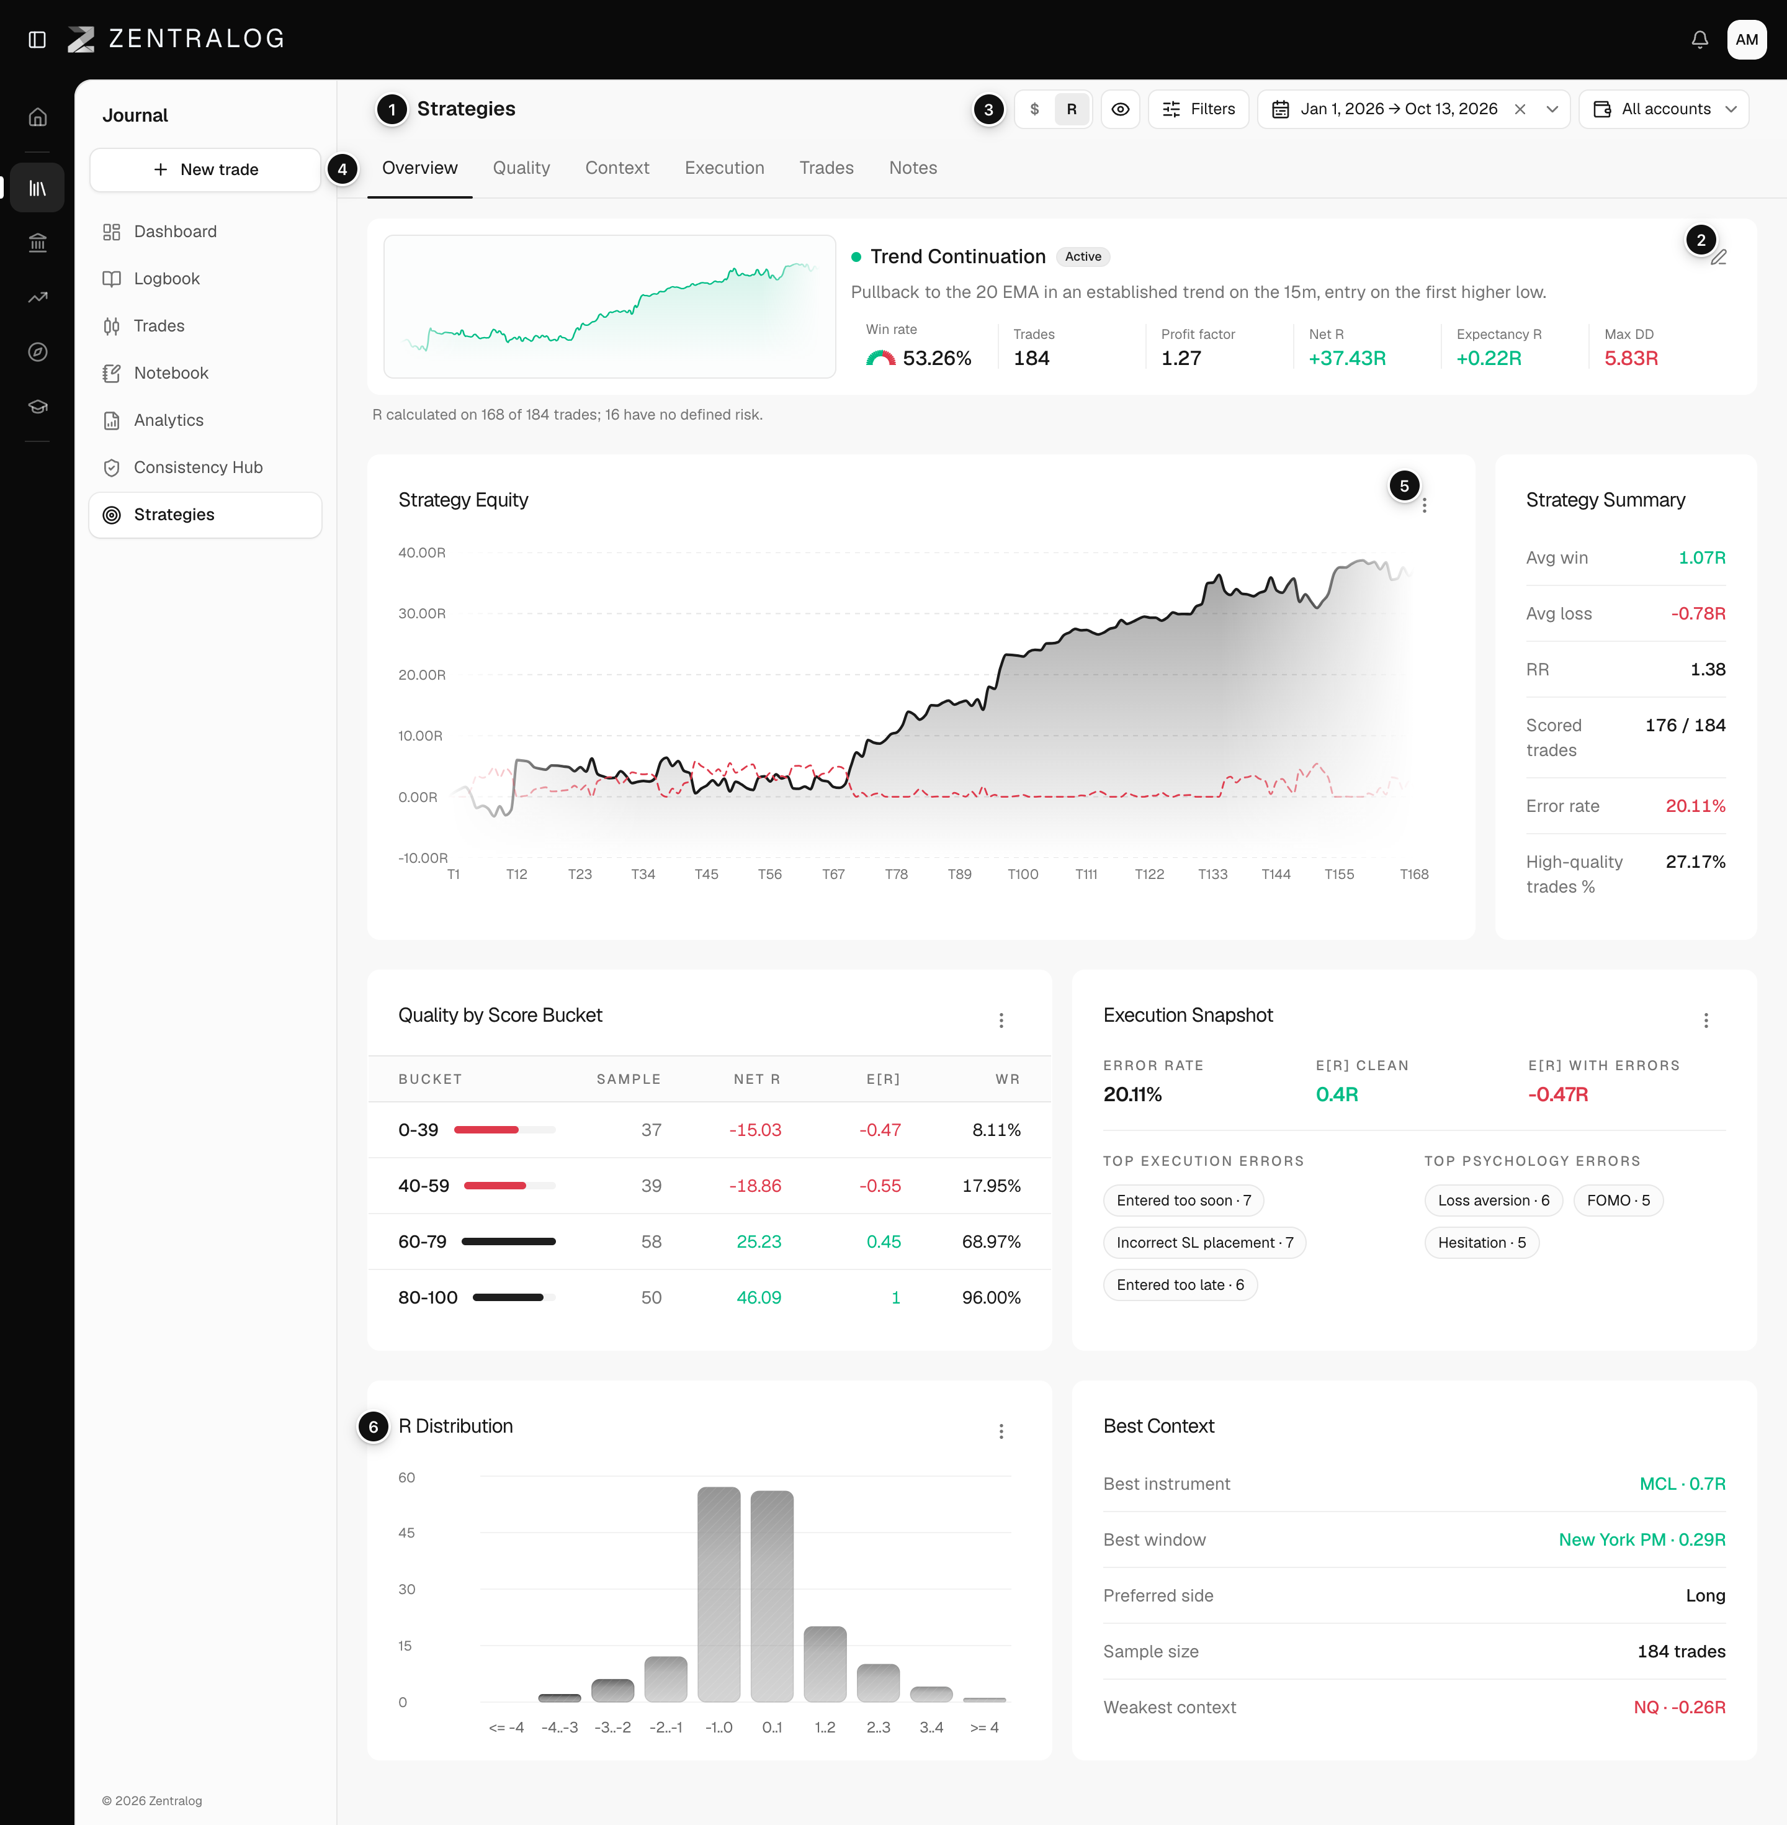Switch to the Context tab
1787x1825 pixels.
(x=617, y=168)
